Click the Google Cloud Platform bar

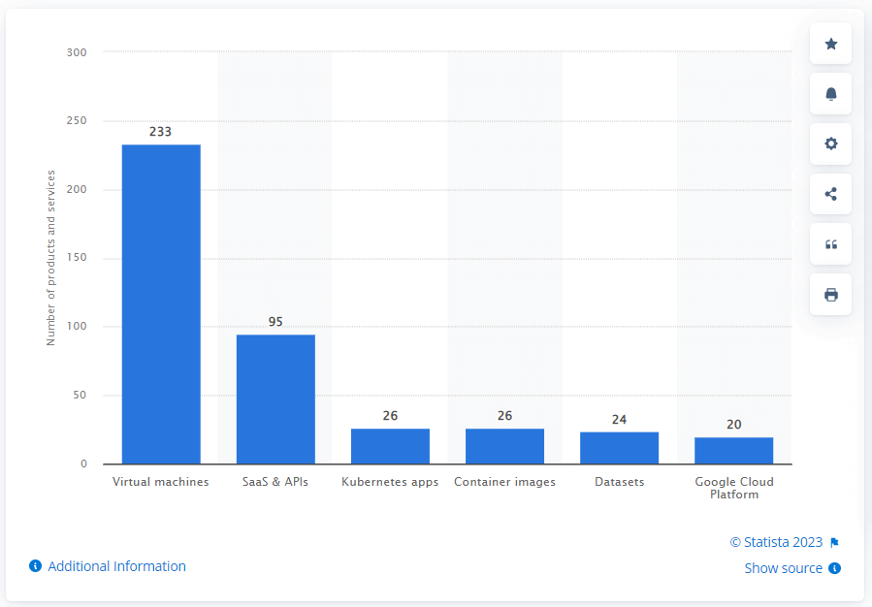click(734, 448)
